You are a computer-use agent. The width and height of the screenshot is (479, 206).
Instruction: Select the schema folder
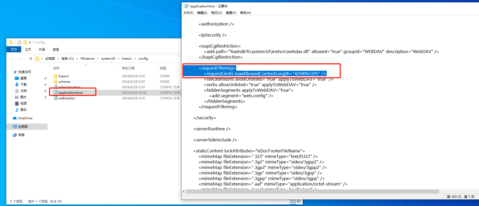point(64,81)
